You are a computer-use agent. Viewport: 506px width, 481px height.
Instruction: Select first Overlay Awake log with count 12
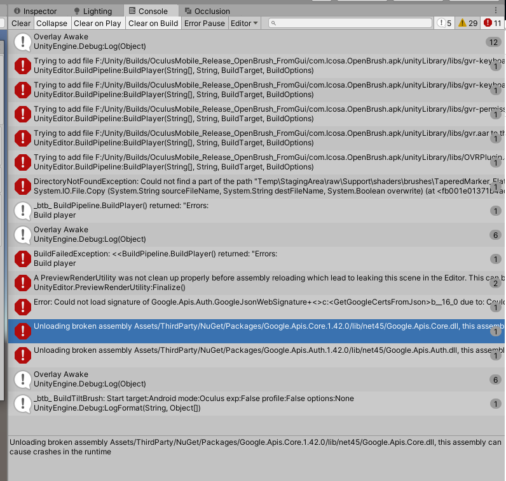click(x=257, y=41)
